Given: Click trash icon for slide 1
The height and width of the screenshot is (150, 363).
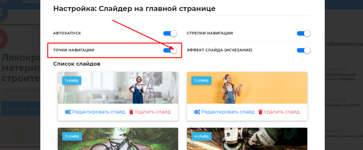Looking at the screenshot, I should coord(131,112).
